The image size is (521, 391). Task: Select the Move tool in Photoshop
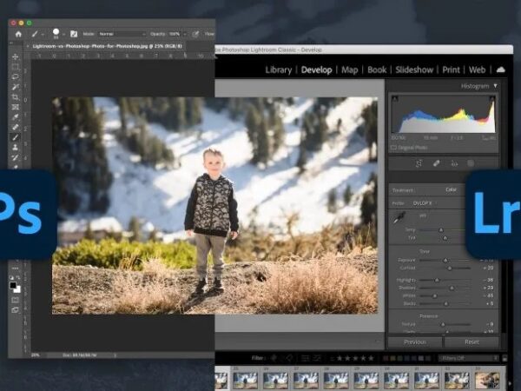click(16, 56)
